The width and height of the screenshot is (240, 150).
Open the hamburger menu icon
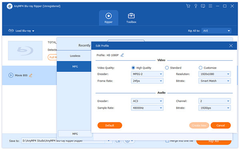[x=210, y=6]
